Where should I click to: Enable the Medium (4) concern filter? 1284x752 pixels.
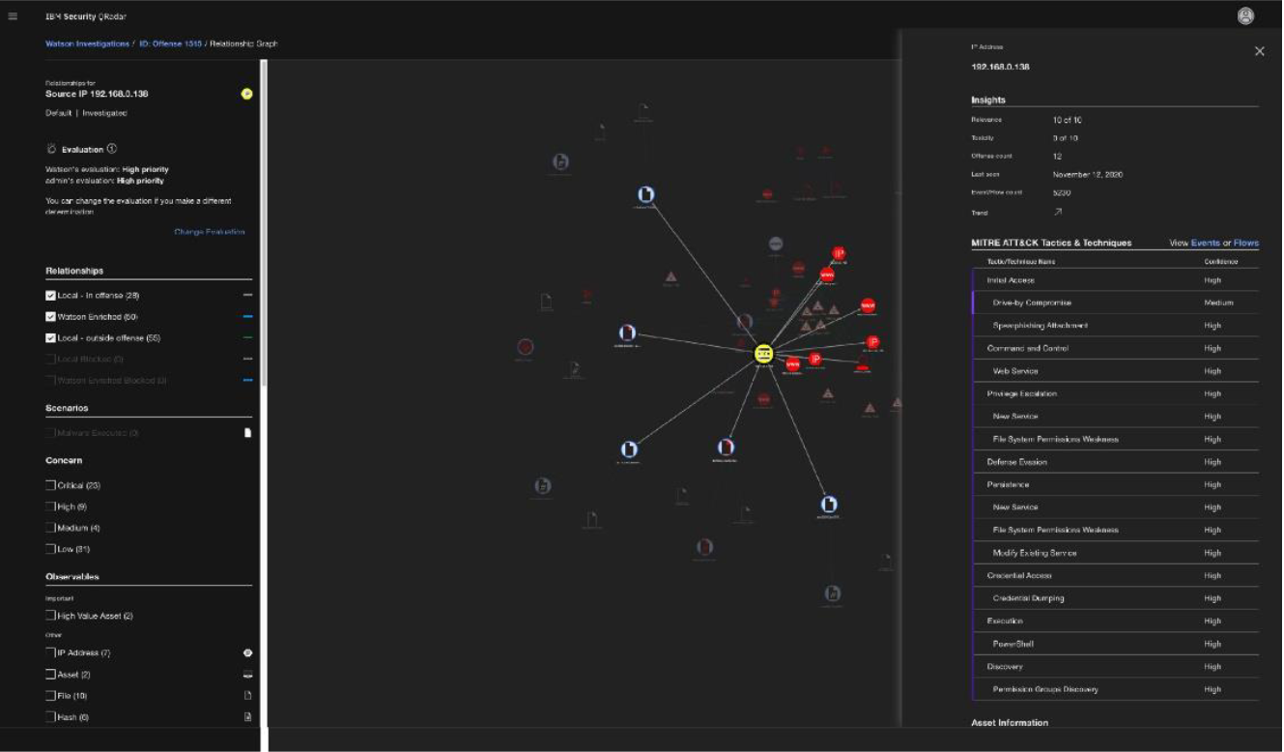point(50,528)
